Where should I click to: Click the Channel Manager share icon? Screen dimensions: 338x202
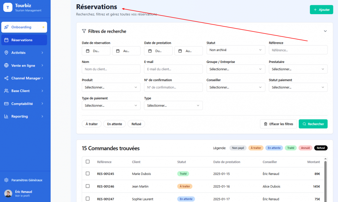tap(6, 78)
